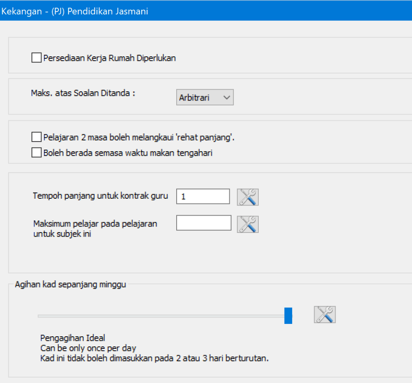Check Pelajaran 2 masa boleh melangkaui 'rehat panjang'
Screen dimensions: 412x383
[x=36, y=137]
